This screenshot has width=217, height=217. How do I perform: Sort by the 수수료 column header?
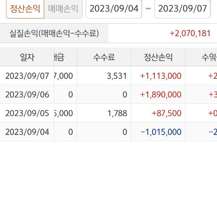tap(104, 57)
